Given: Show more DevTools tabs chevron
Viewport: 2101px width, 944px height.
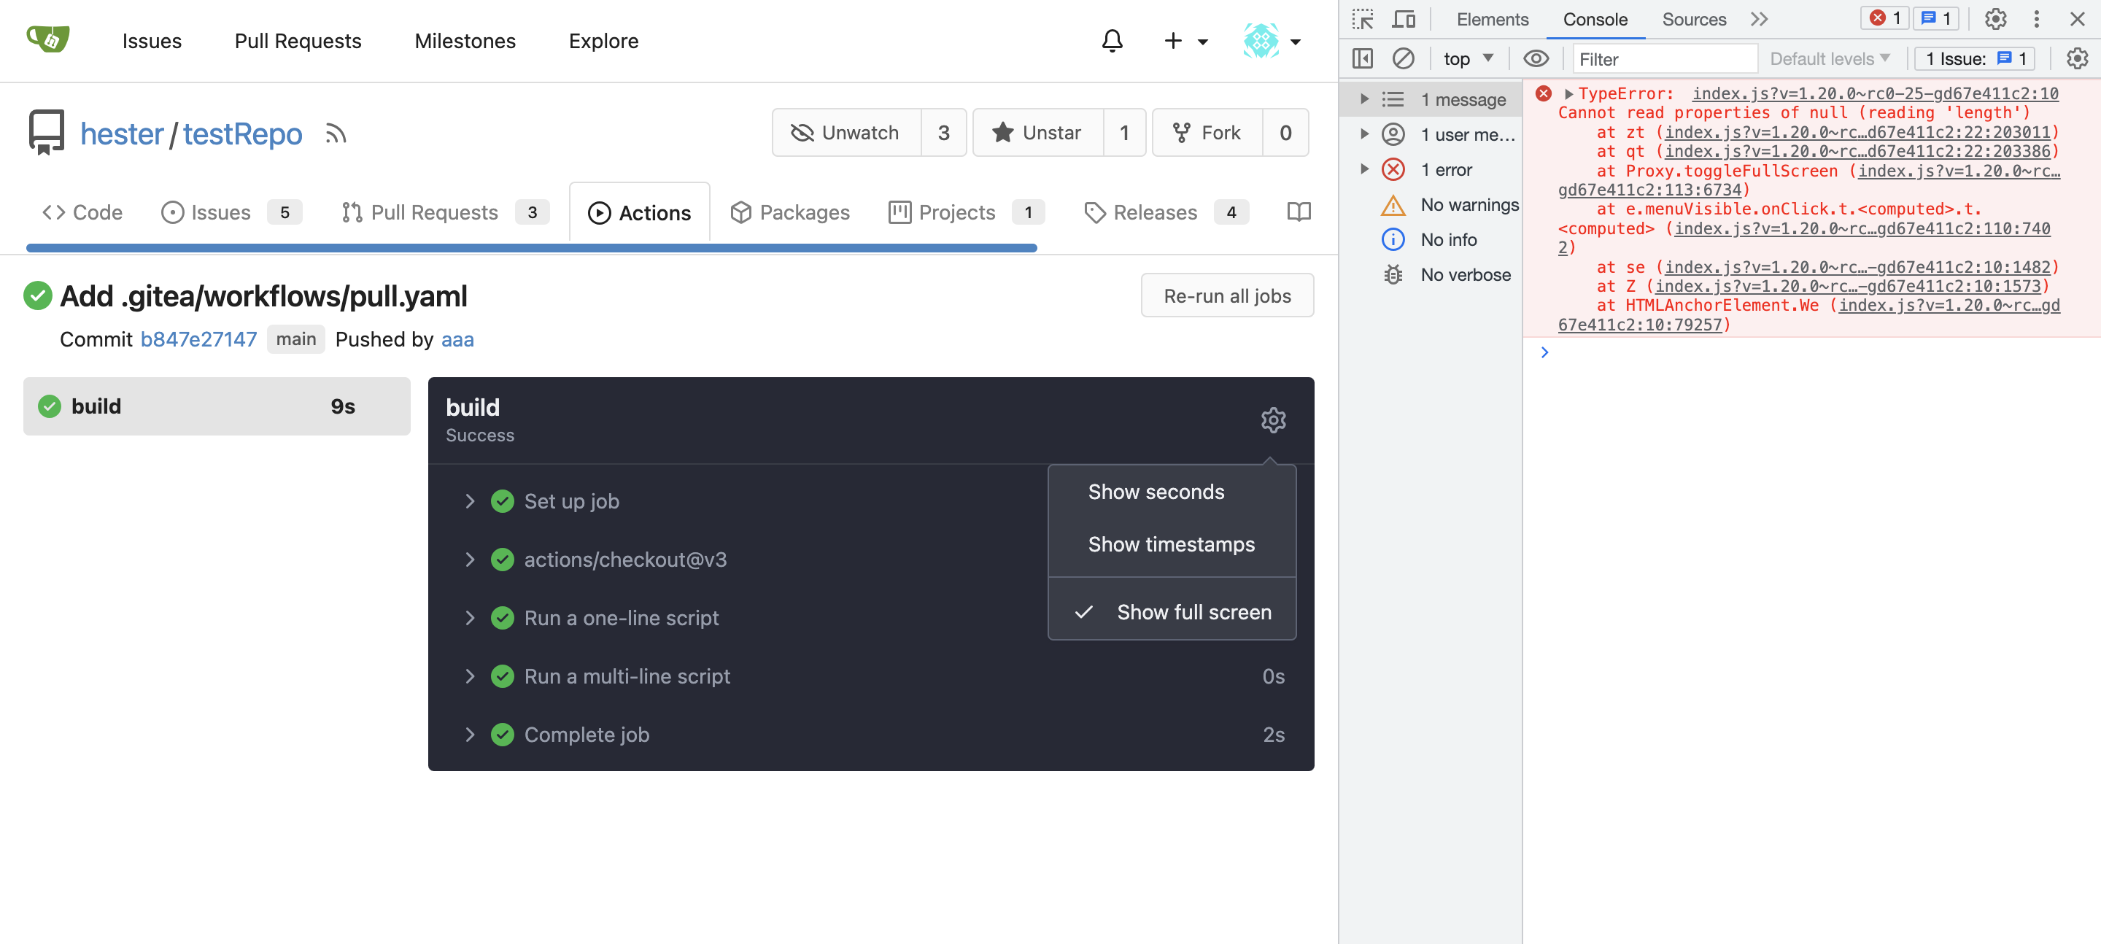Looking at the screenshot, I should point(1760,19).
